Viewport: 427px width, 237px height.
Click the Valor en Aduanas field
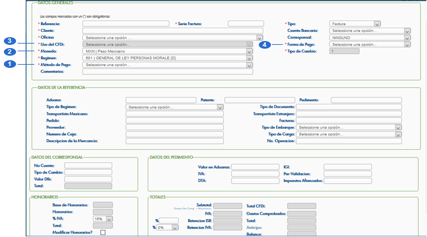pos(255,167)
